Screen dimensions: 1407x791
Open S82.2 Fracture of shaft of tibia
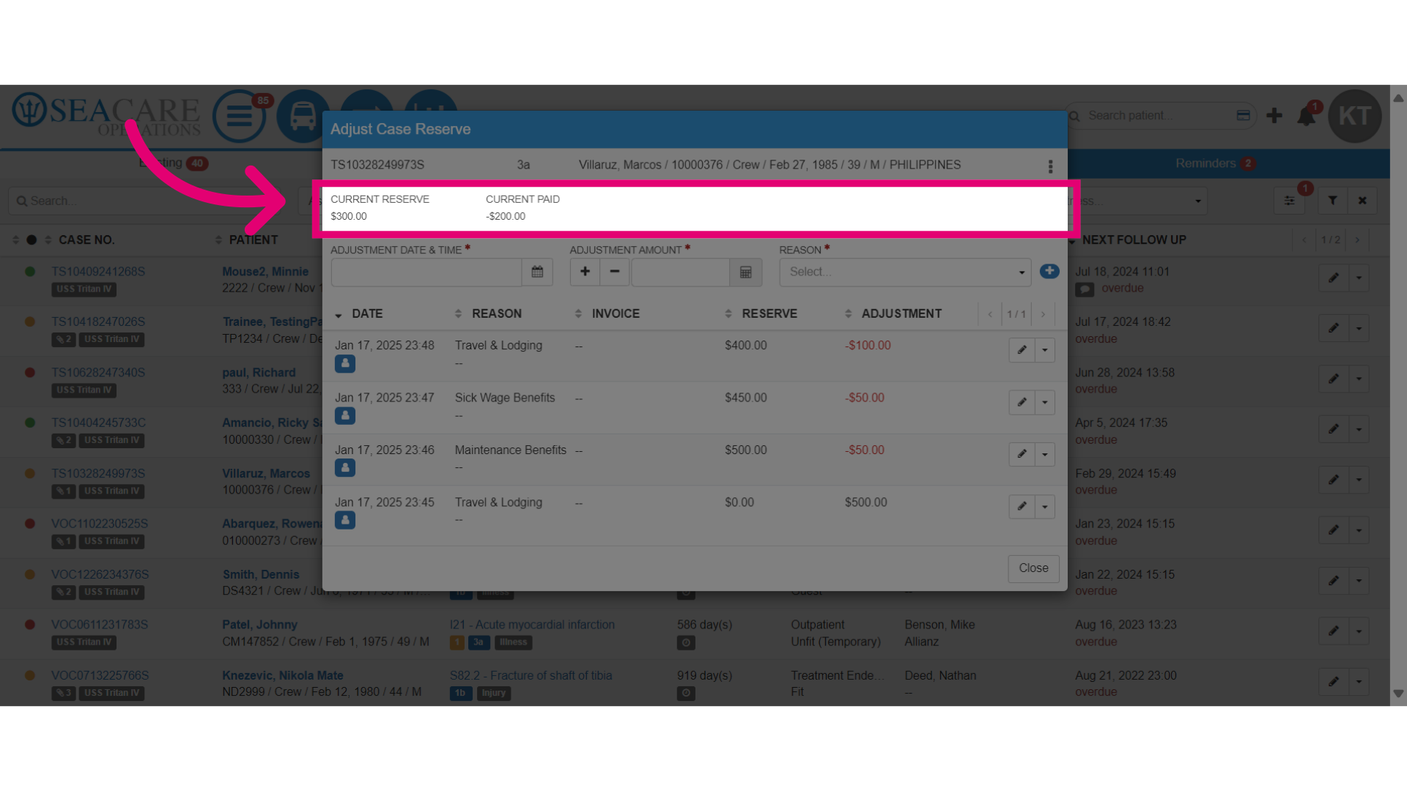point(531,675)
